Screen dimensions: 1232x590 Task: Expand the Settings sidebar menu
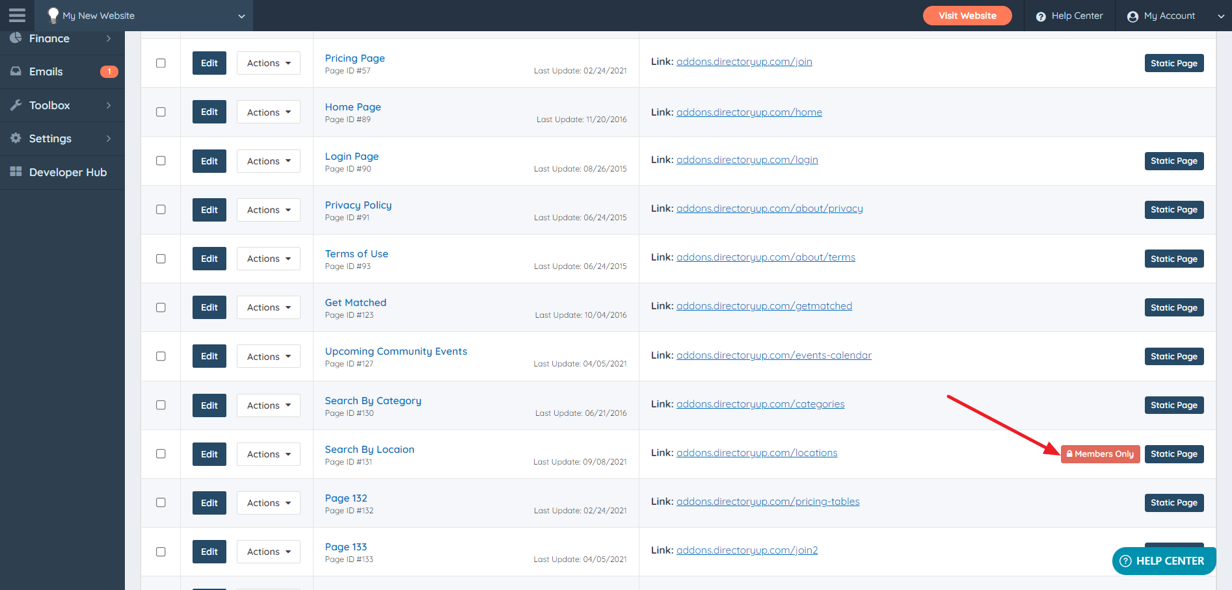click(62, 138)
